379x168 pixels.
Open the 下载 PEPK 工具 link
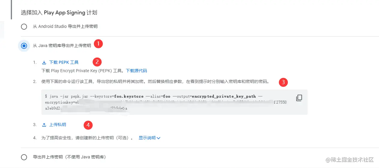coord(64,63)
